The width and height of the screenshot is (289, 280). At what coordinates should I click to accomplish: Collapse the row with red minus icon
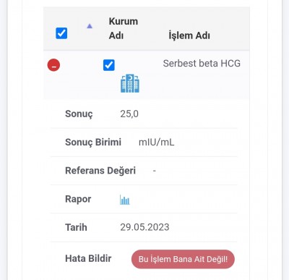53,65
